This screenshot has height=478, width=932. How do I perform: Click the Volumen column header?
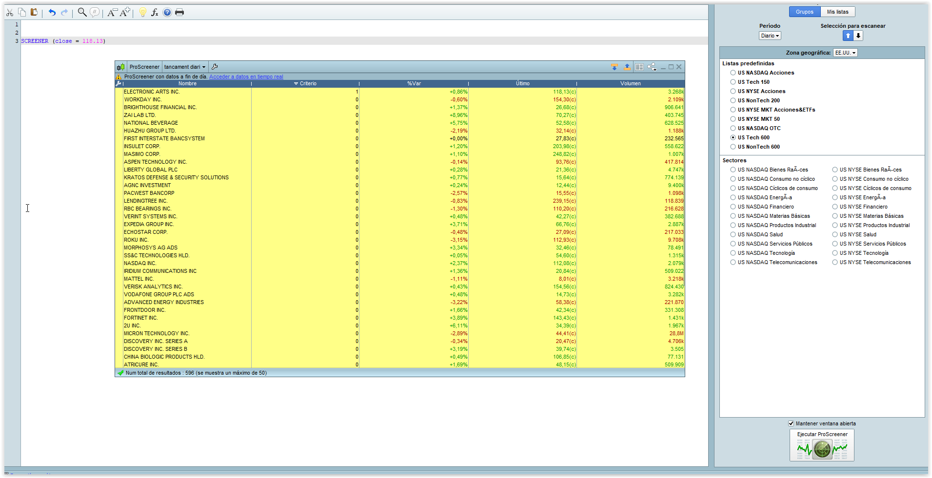point(631,83)
